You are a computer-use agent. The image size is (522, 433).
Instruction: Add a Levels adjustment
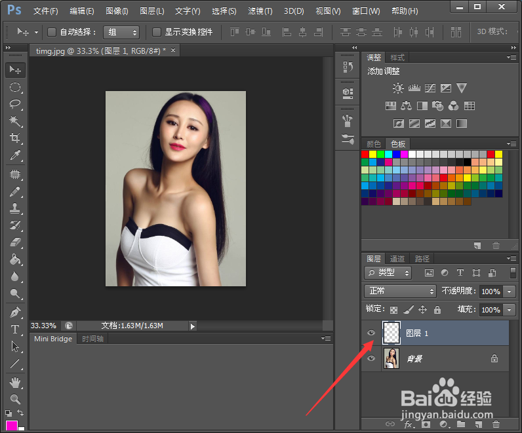click(414, 88)
